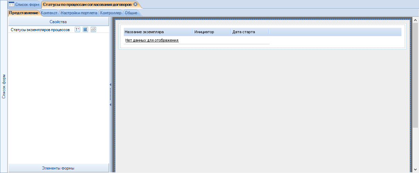
Task: Click the blue columns icon in Свойства row
Action: [85, 30]
